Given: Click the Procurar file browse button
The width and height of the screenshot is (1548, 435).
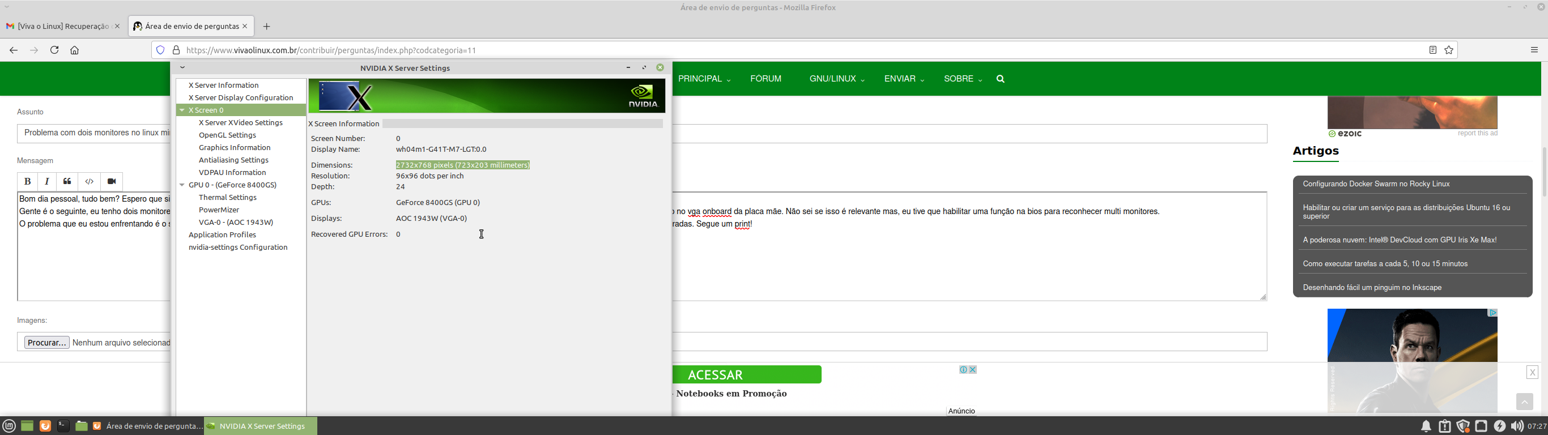Looking at the screenshot, I should 47,343.
